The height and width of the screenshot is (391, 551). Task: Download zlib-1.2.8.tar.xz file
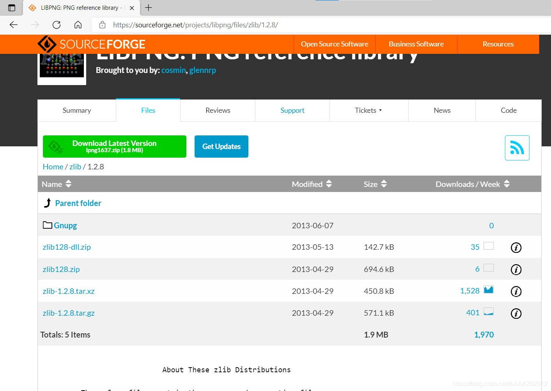click(x=69, y=291)
